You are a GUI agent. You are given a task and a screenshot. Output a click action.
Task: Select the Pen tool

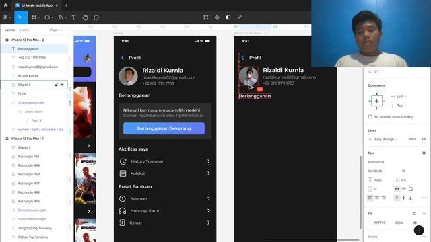point(61,17)
